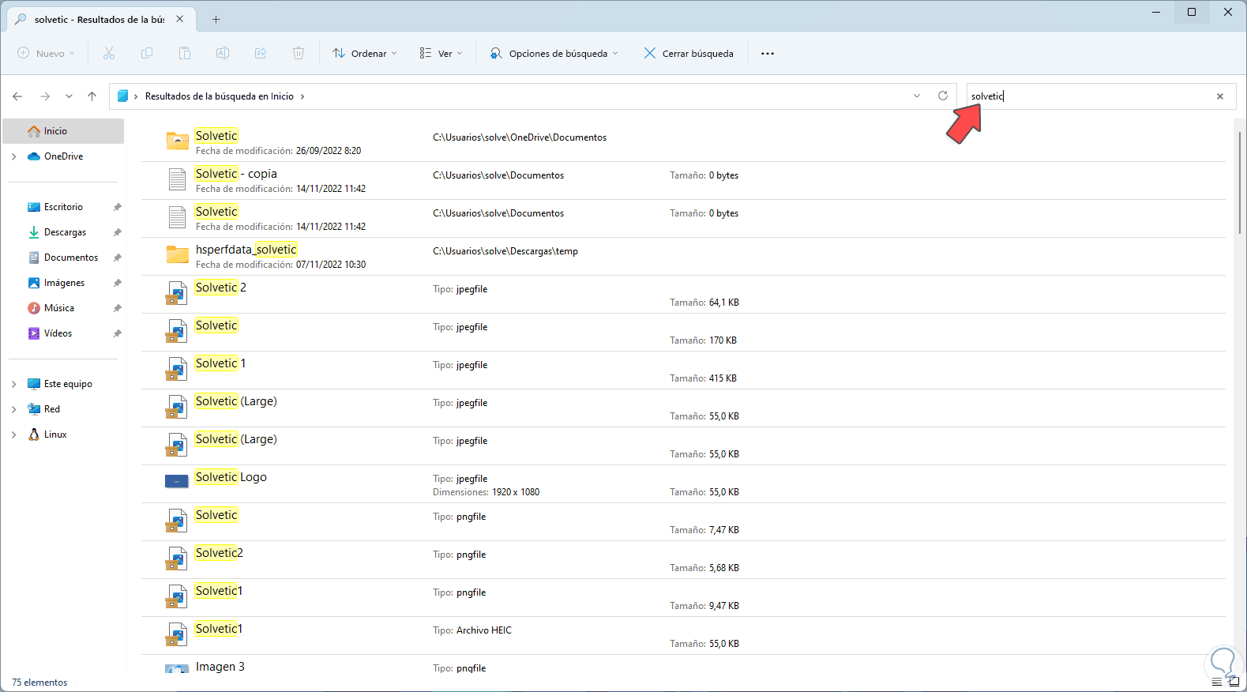Unpin Documentos using its pin icon
1247x692 pixels.
(x=117, y=258)
